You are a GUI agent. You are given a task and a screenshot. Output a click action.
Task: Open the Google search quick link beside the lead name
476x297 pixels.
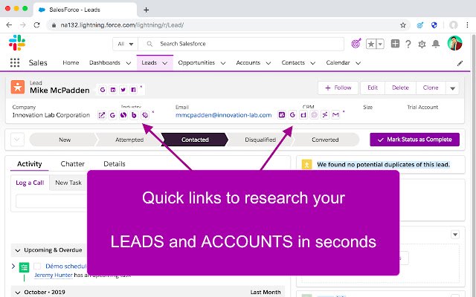pyautogui.click(x=103, y=90)
